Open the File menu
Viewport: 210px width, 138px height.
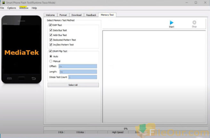[x=2, y=8]
